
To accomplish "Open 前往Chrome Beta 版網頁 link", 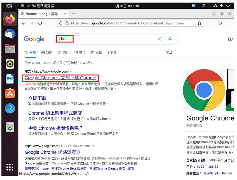I will [x=69, y=168].
